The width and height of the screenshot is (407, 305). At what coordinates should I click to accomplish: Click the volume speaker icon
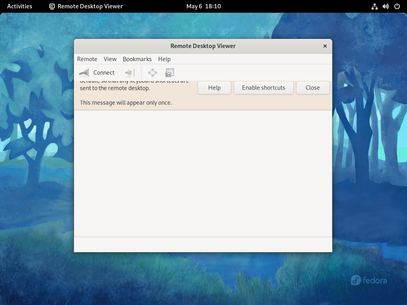[386, 6]
